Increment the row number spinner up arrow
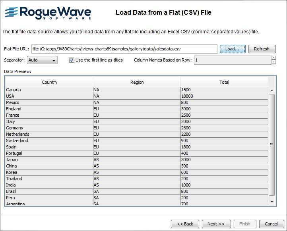The height and width of the screenshot is (231, 287). click(273, 58)
